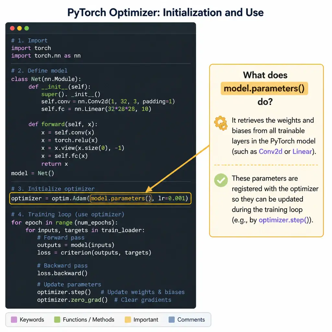Screen dimensions: 332x332
Task: Click model.parameters() inside the optimizer line
Action: [x=121, y=198]
